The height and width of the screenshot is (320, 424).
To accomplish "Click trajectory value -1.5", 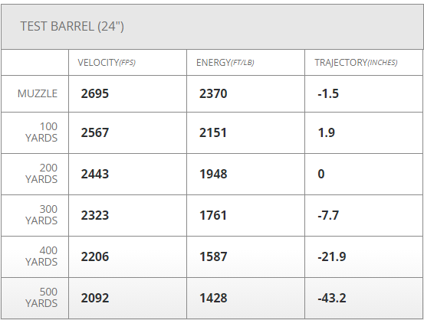I will click(328, 93).
